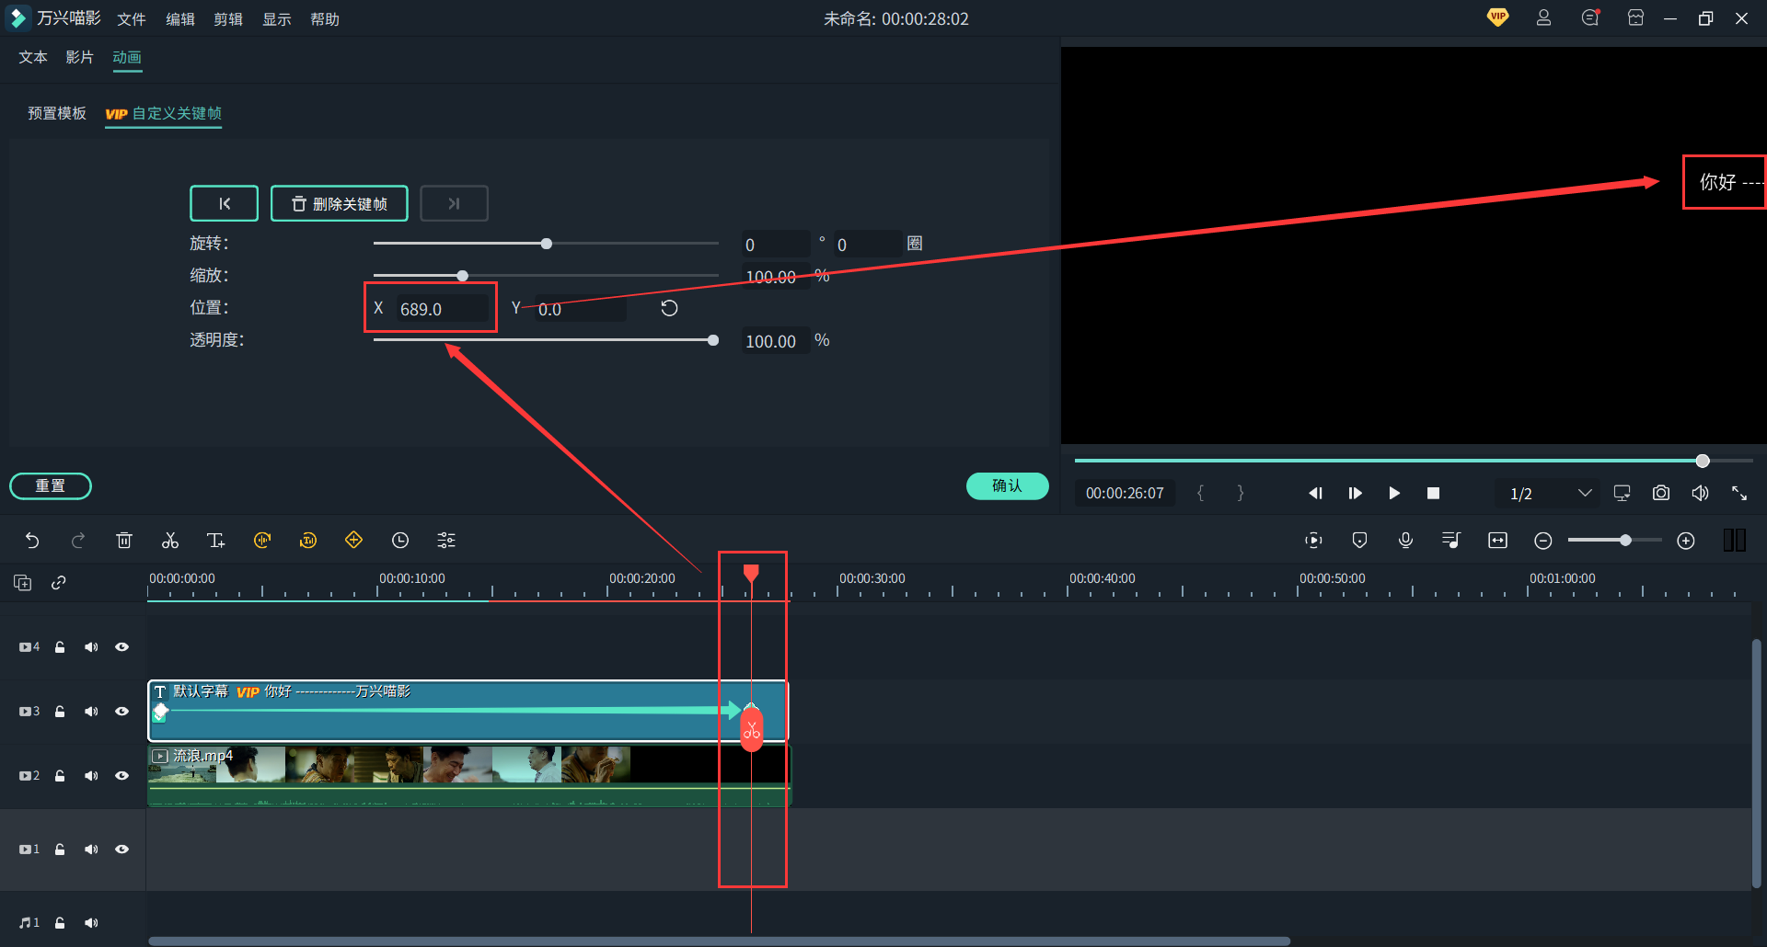The height and width of the screenshot is (947, 1767).
Task: Open the 文件 menu
Action: click(132, 19)
